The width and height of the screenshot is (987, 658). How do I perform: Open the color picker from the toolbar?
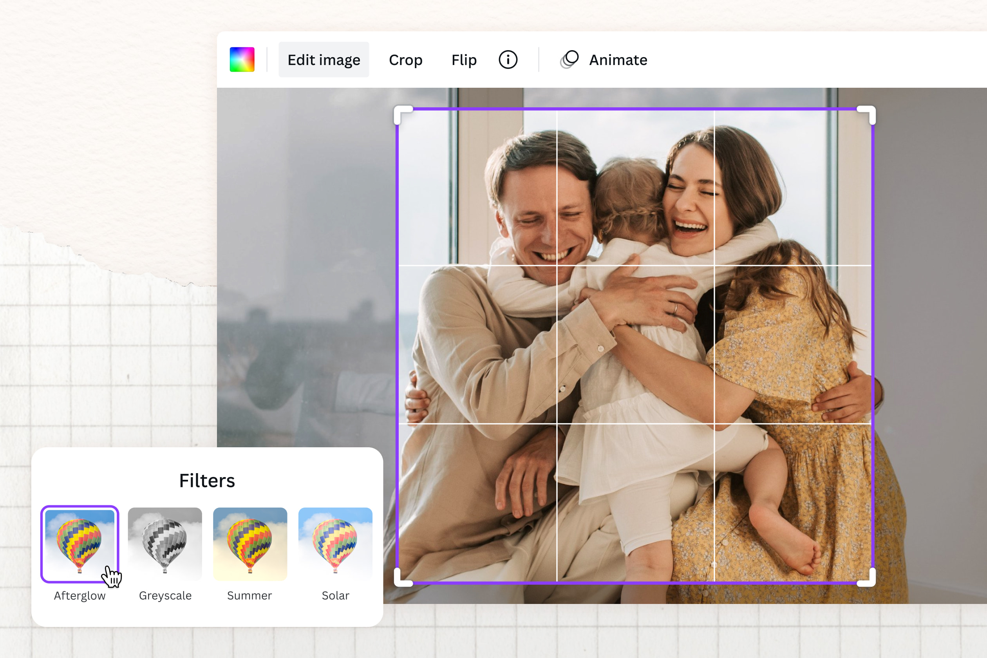pyautogui.click(x=242, y=60)
